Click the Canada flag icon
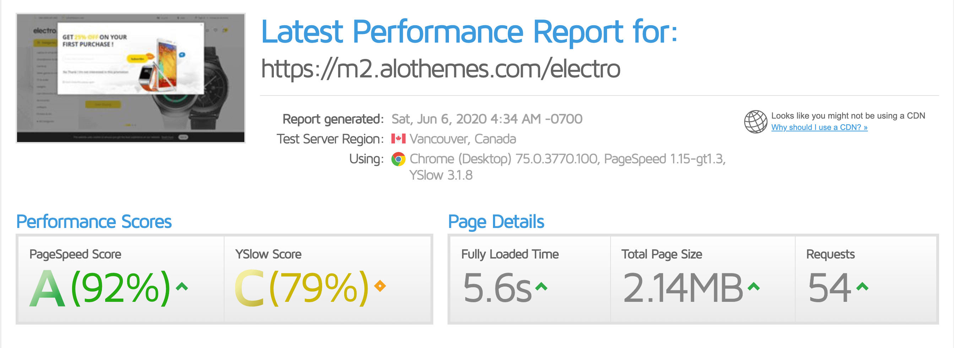The image size is (954, 348). point(398,139)
